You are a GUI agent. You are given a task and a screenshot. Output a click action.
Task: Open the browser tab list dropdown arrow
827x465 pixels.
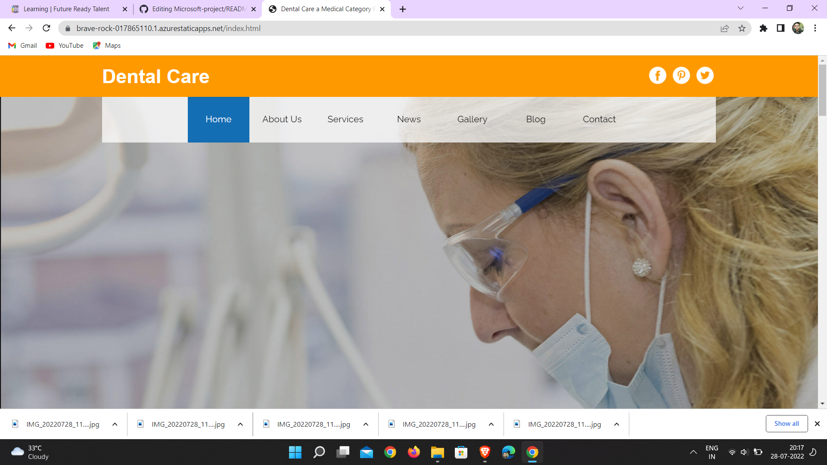click(740, 8)
